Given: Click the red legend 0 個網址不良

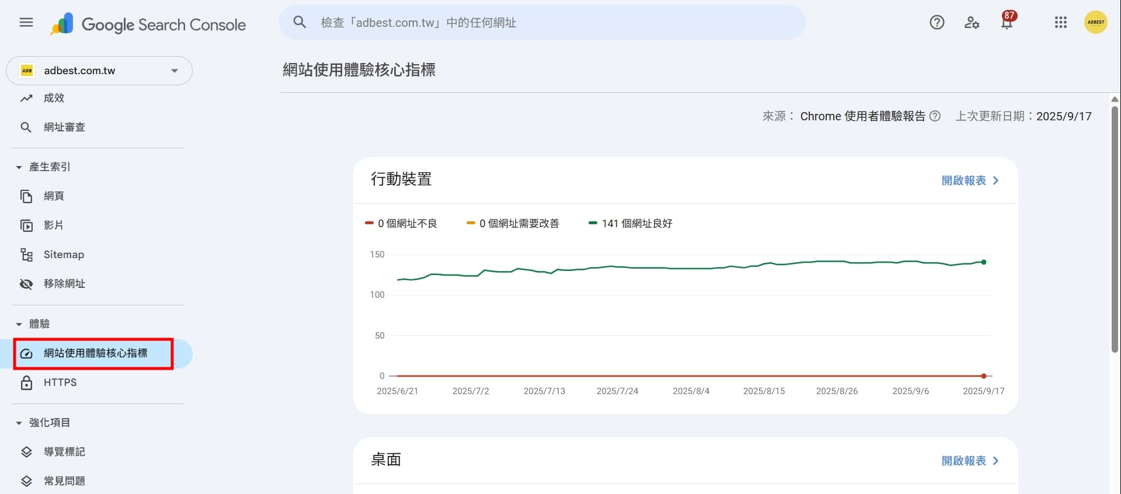Looking at the screenshot, I should point(401,224).
